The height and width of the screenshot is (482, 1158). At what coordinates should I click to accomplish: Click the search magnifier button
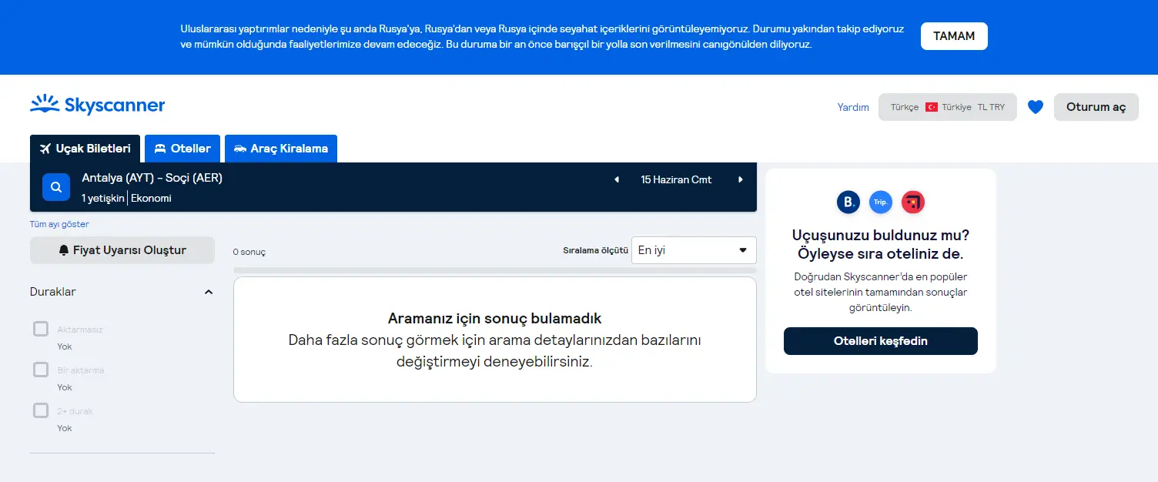click(56, 187)
